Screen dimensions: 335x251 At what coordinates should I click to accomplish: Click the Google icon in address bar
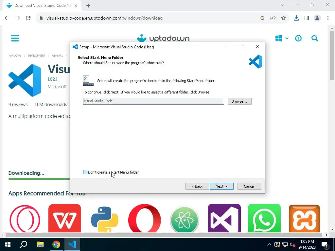coord(262,18)
